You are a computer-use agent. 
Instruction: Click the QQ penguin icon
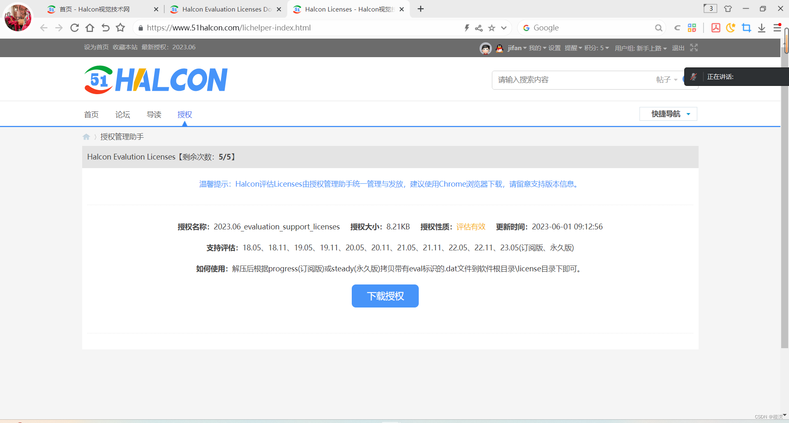tap(499, 48)
